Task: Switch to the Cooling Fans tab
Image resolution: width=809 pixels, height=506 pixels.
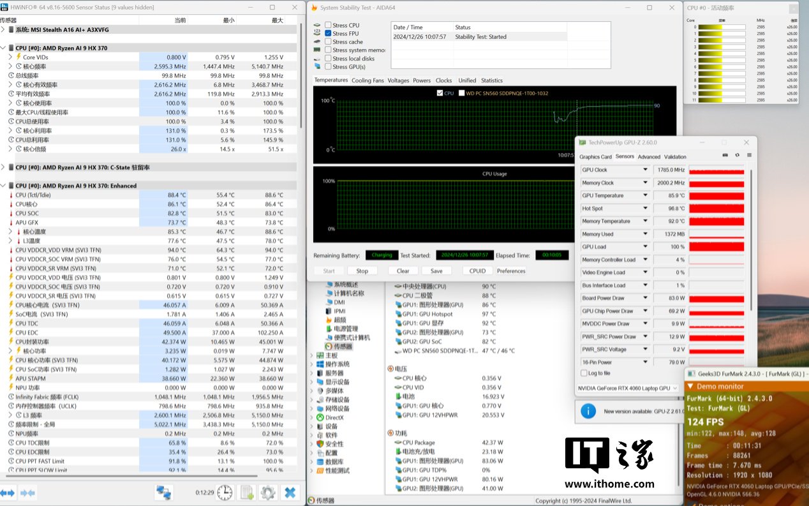Action: coord(367,80)
